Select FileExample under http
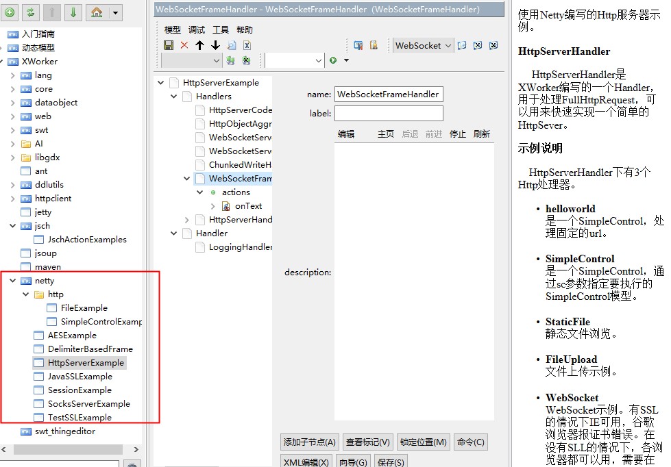The width and height of the screenshot is (671, 467). pyautogui.click(x=84, y=308)
